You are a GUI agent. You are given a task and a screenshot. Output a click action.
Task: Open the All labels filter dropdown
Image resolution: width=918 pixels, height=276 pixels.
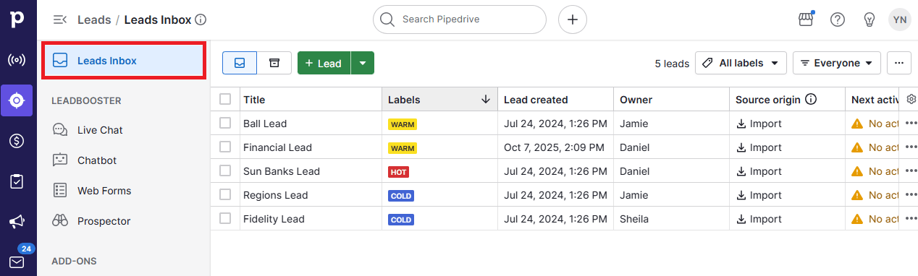pos(741,63)
